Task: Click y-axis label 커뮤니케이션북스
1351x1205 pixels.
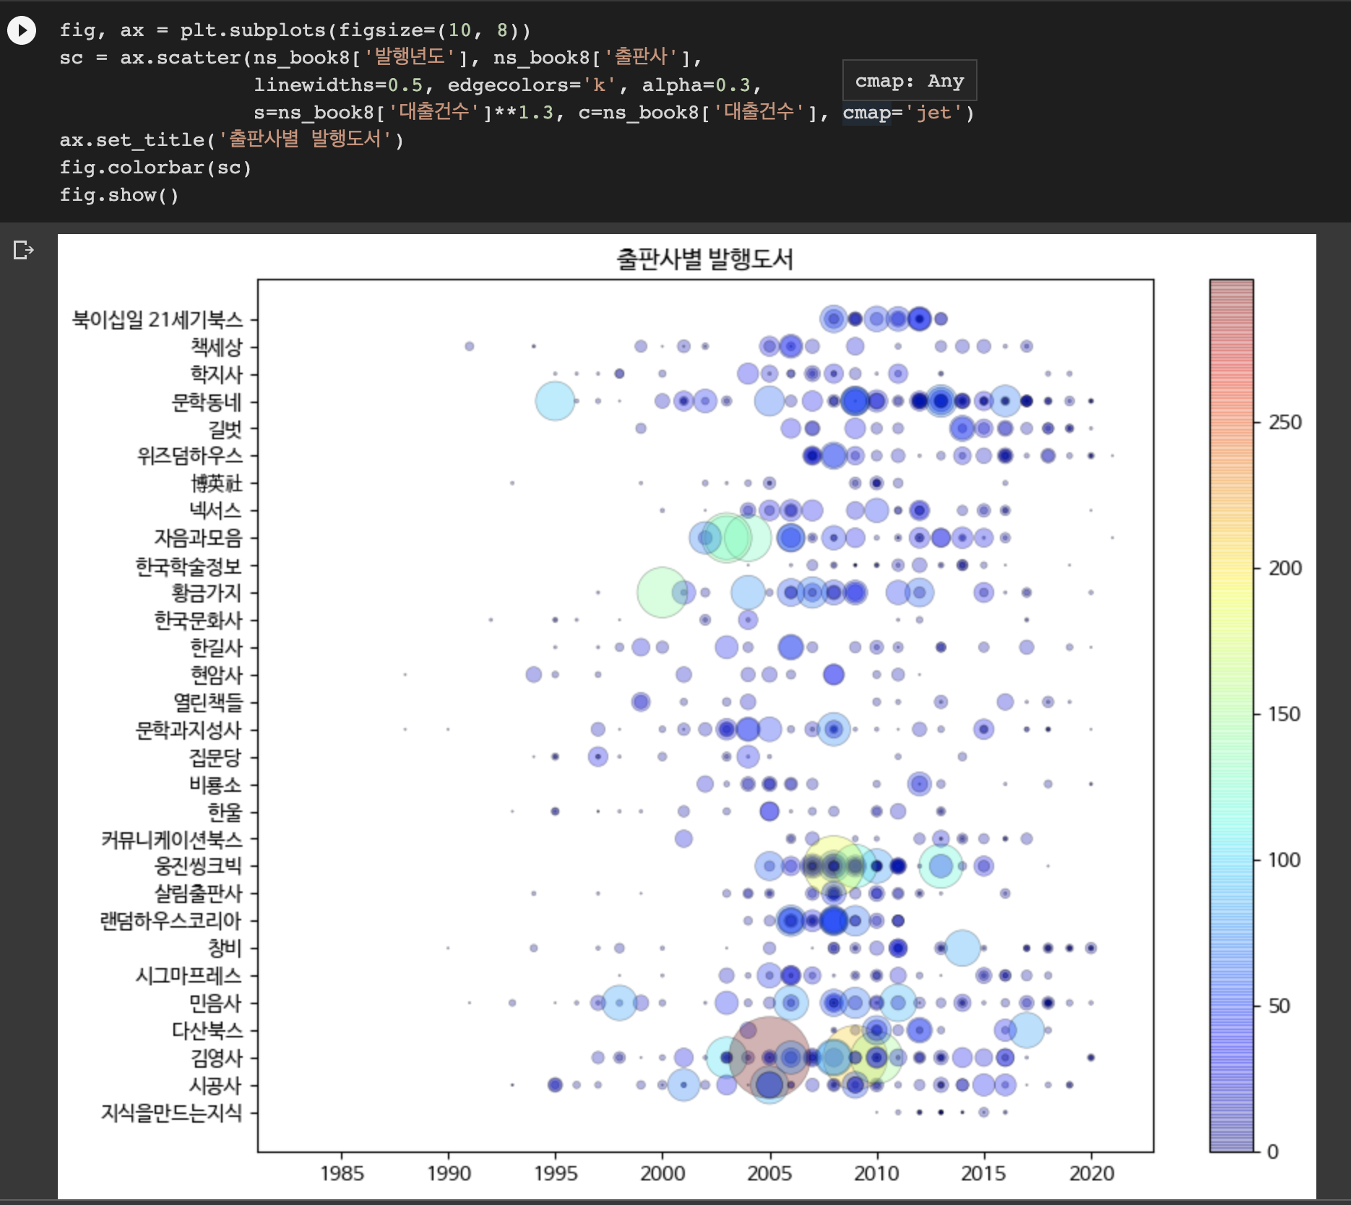Action: click(x=171, y=839)
